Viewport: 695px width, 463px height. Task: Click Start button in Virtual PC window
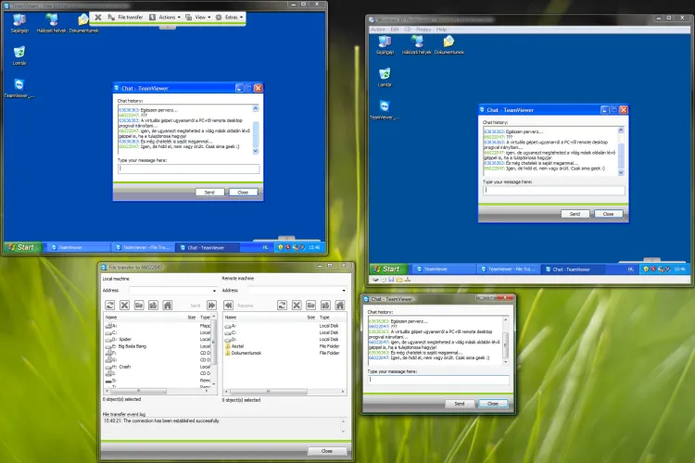pyautogui.click(x=387, y=269)
